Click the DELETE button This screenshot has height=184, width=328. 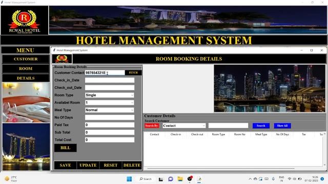click(132, 165)
